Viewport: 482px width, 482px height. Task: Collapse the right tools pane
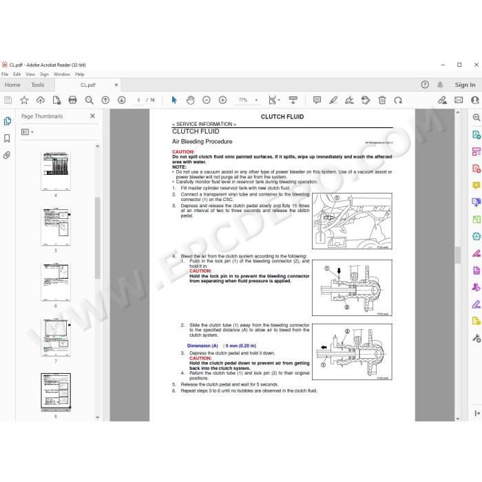477,413
